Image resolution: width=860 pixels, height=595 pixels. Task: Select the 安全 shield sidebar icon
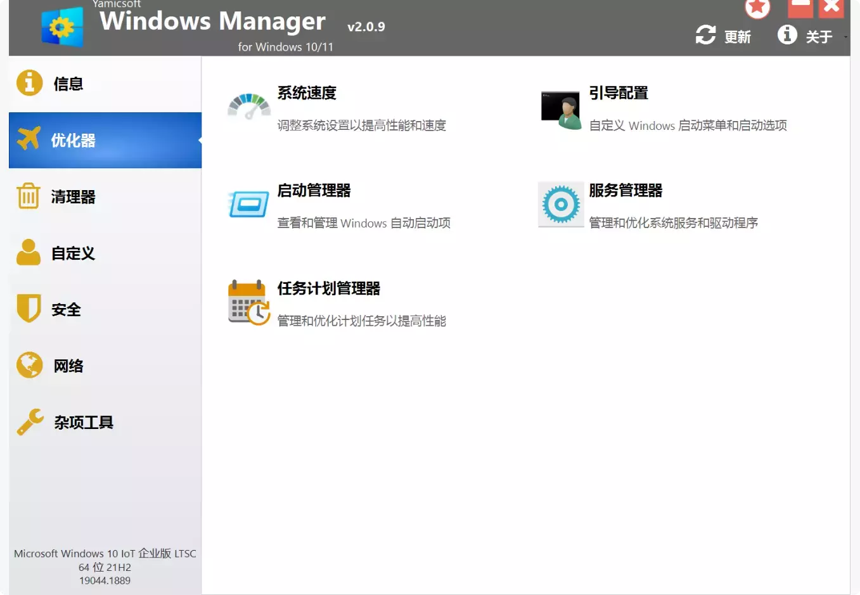29,309
